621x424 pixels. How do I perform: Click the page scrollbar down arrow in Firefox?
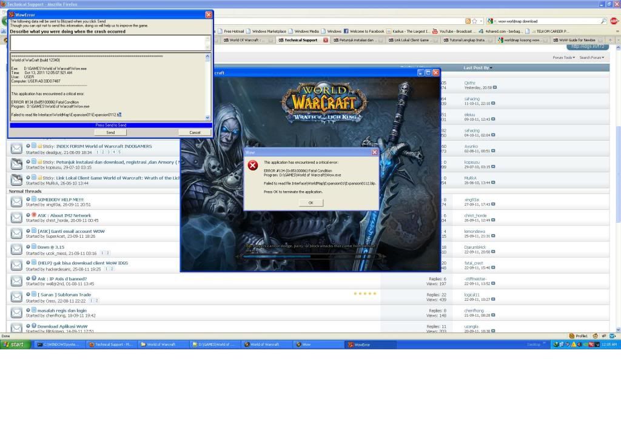pyautogui.click(x=618, y=329)
